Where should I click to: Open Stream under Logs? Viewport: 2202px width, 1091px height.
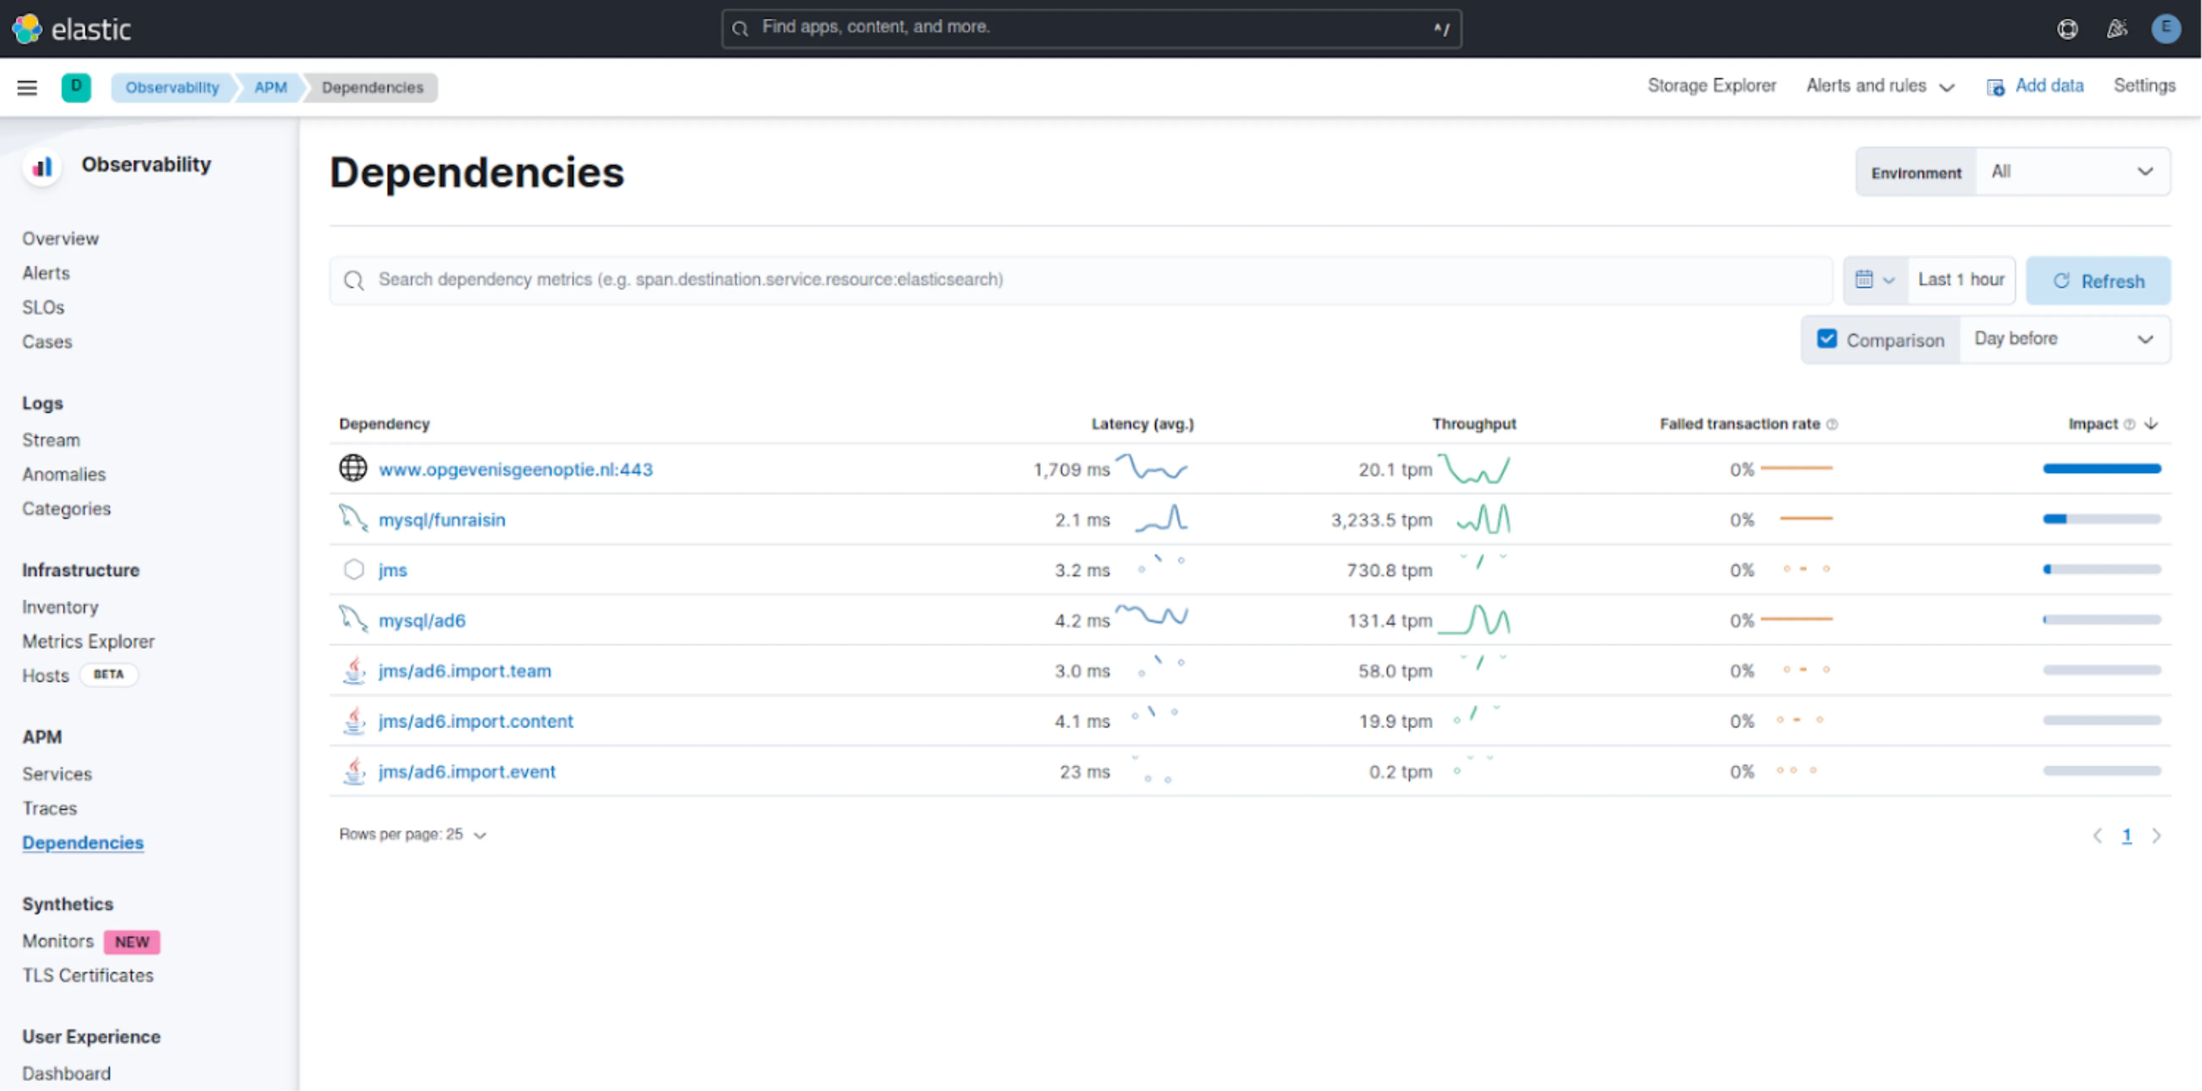tap(50, 440)
